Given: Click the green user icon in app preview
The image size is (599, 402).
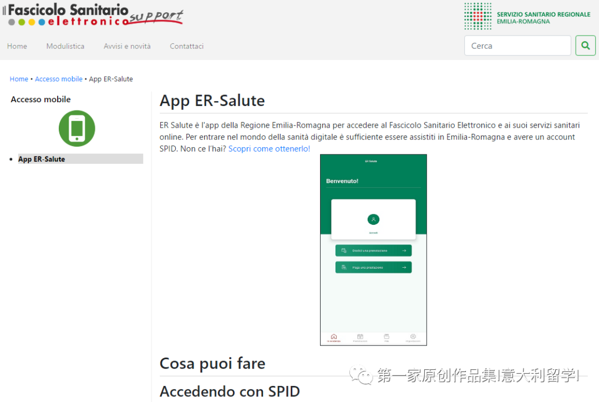Looking at the screenshot, I should click(373, 219).
